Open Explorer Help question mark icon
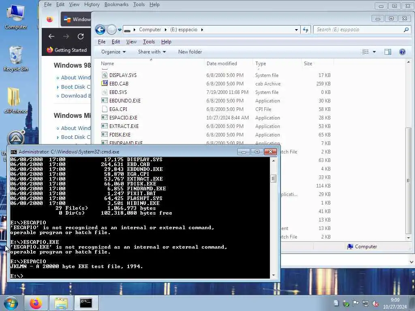This screenshot has height=311, width=415. [x=402, y=52]
